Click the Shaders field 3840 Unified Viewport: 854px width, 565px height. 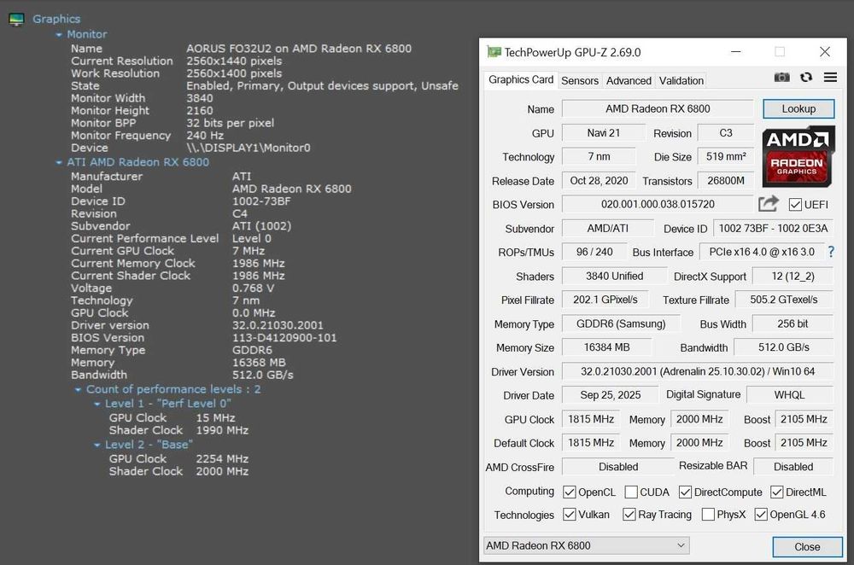tap(614, 276)
